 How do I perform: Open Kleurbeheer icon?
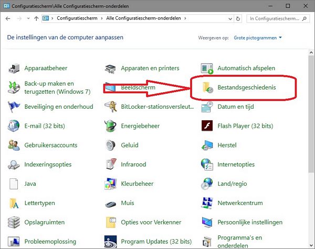pos(110,184)
